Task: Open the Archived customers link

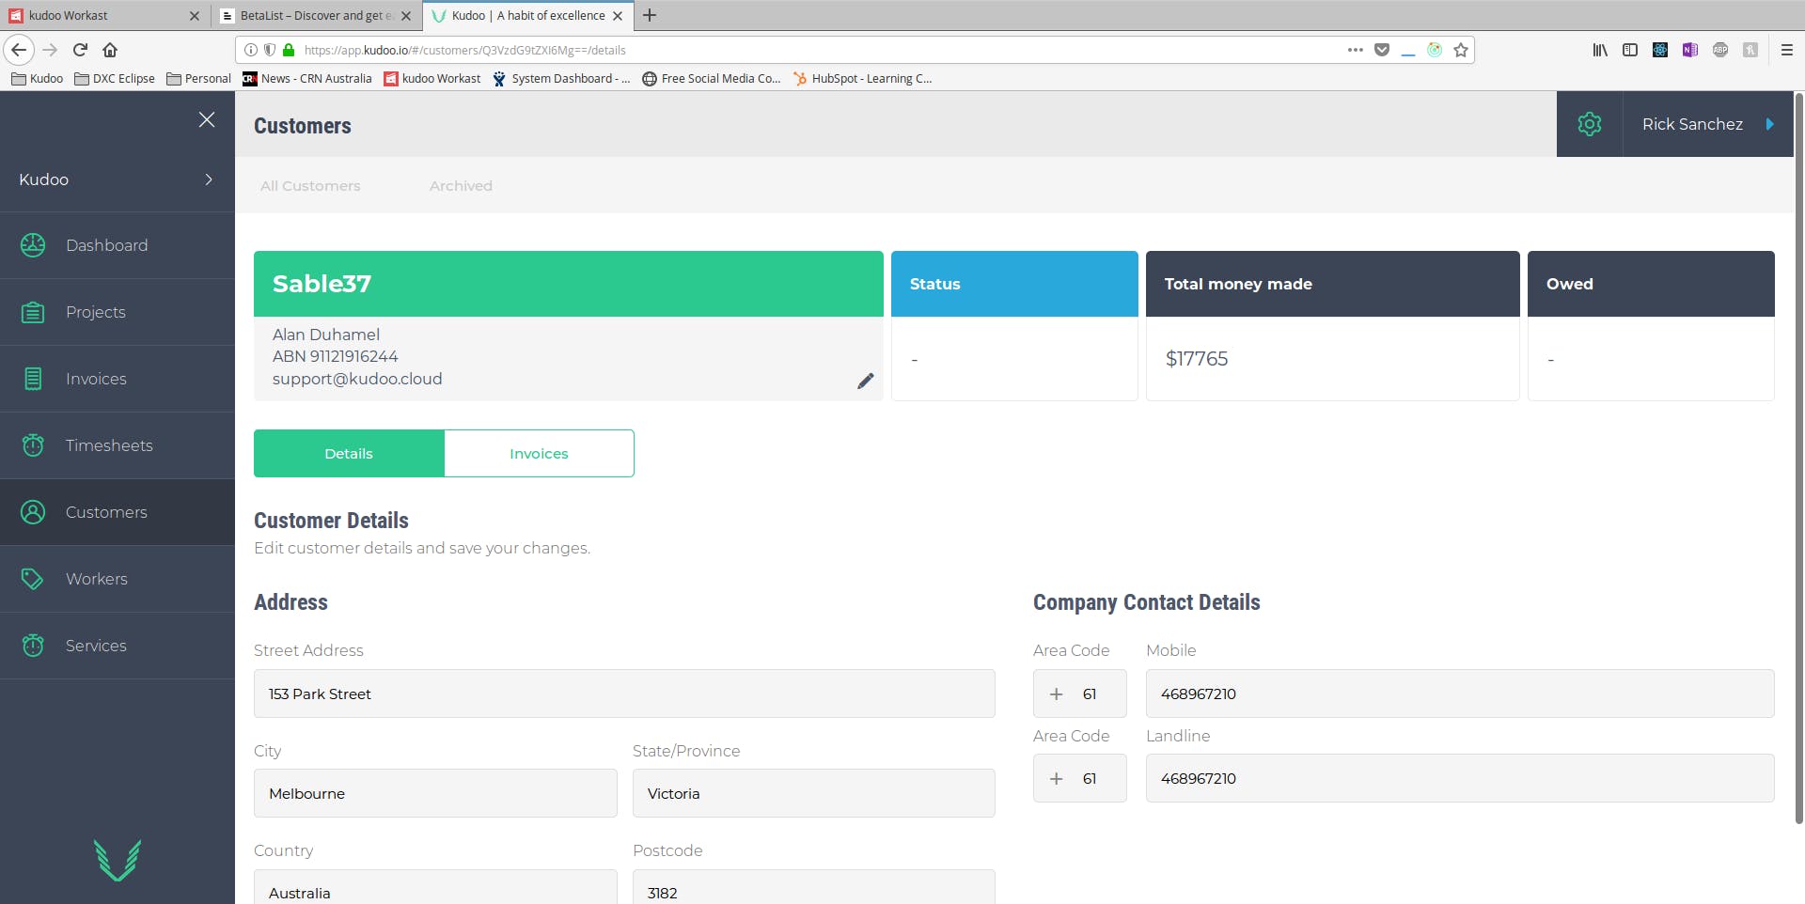Action: point(461,186)
